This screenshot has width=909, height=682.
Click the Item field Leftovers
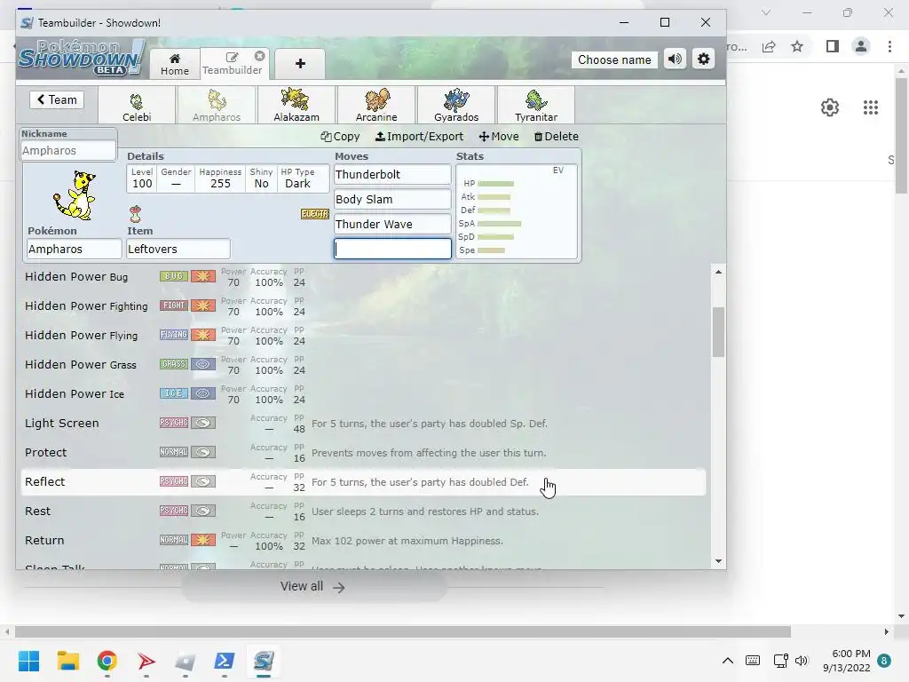pos(178,249)
